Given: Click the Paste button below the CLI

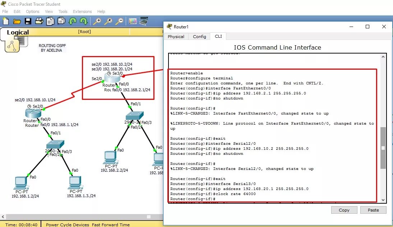Looking at the screenshot, I should coord(373,210).
